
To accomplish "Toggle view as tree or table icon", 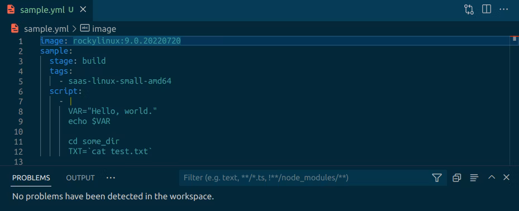I will pyautogui.click(x=474, y=178).
